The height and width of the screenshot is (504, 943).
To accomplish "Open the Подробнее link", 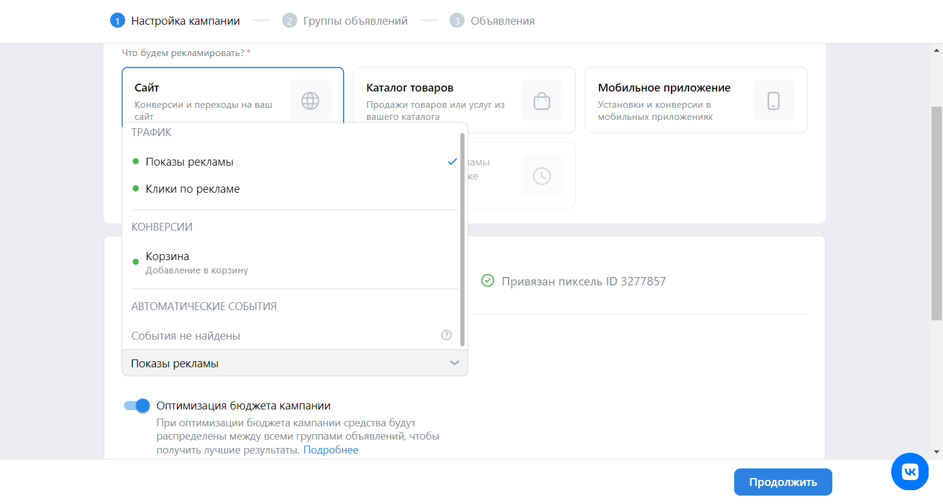I will click(330, 450).
